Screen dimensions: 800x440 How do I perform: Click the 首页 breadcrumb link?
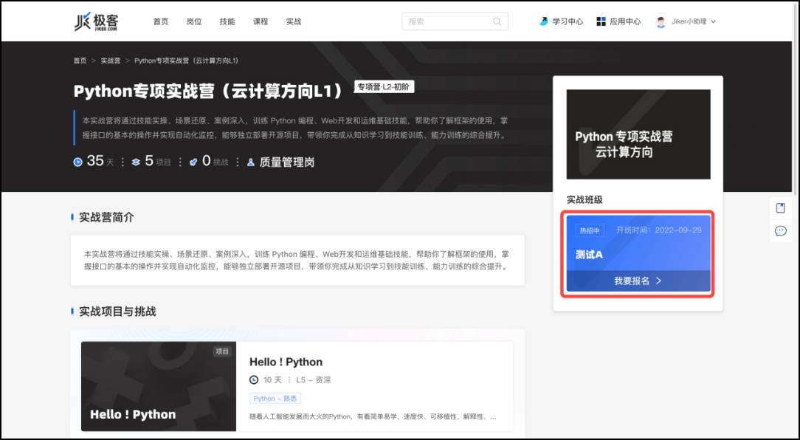click(80, 61)
